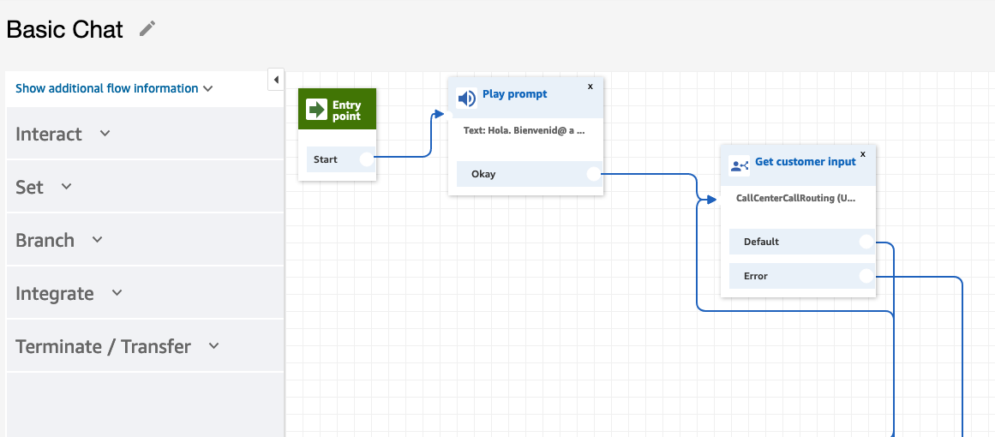Expand the Terminate / Transfer category

[x=117, y=346]
